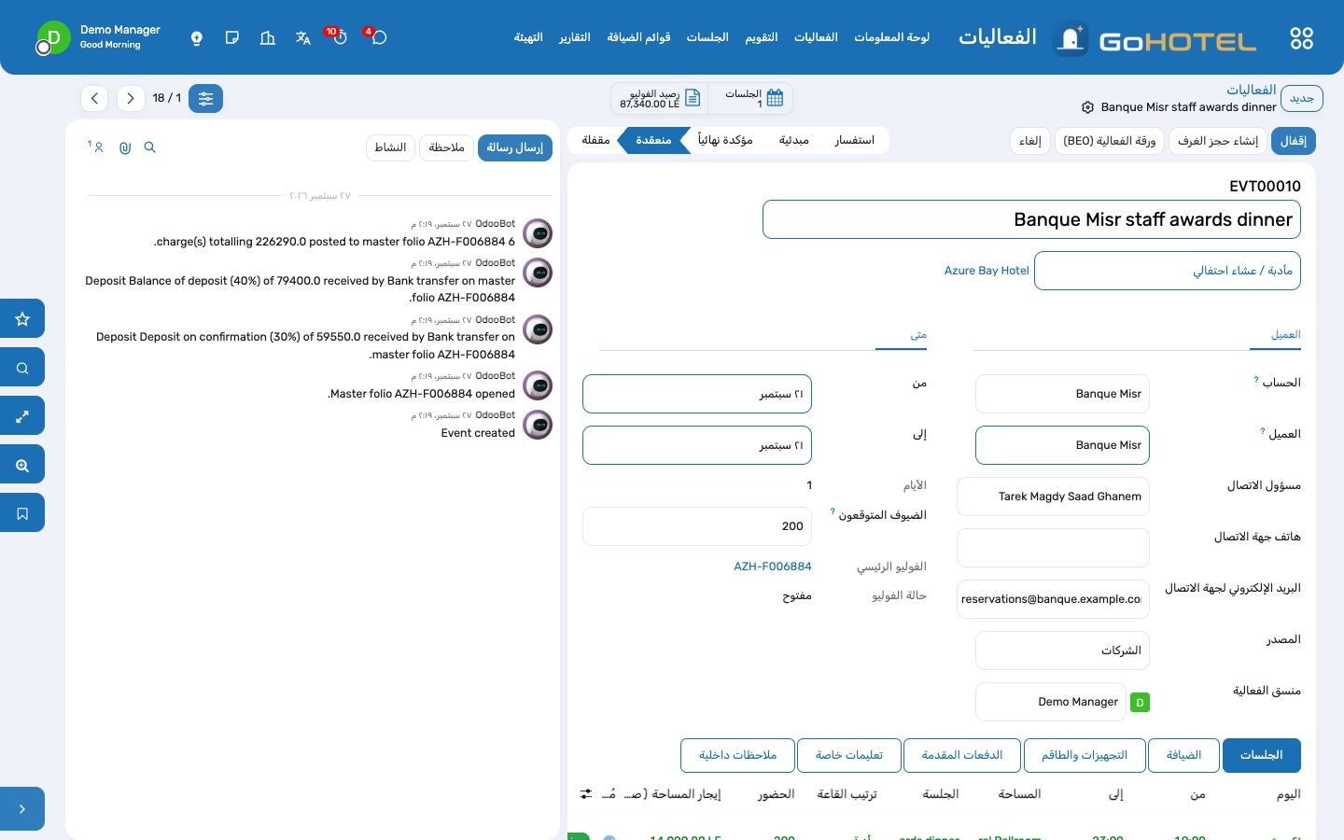Click the ملاحظة log note button

[446, 147]
